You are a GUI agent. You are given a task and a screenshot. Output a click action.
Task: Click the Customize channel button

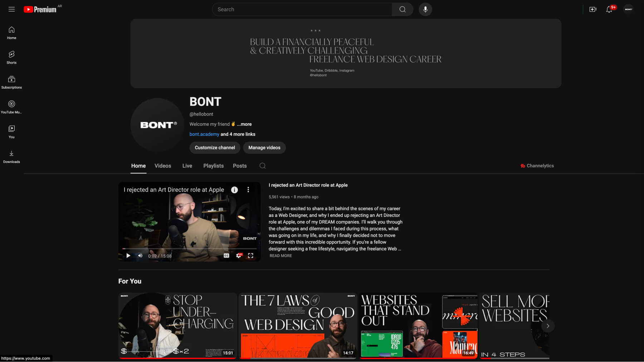coord(214,148)
